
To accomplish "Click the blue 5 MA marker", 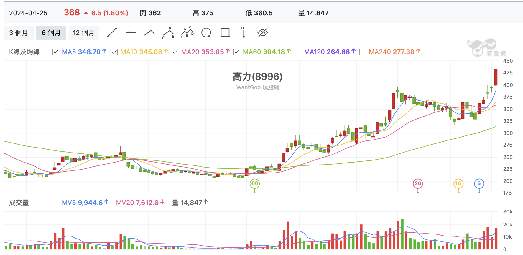I will pyautogui.click(x=479, y=184).
